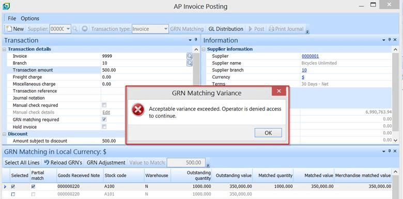The width and height of the screenshot is (403, 199).
Task: Click the Invoice value 9999
Action: tap(107, 56)
